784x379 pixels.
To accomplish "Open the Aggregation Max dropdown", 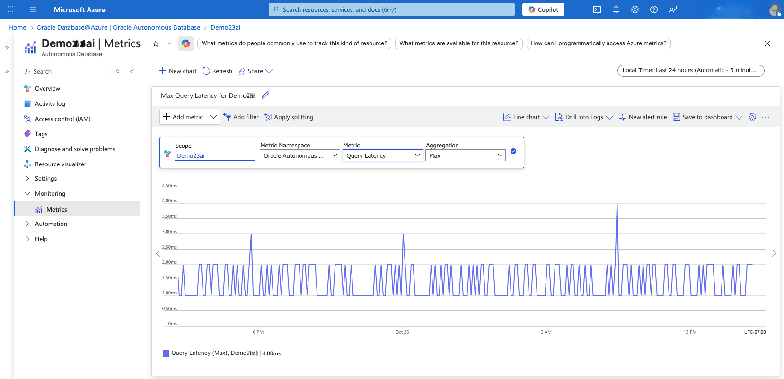I will [466, 155].
